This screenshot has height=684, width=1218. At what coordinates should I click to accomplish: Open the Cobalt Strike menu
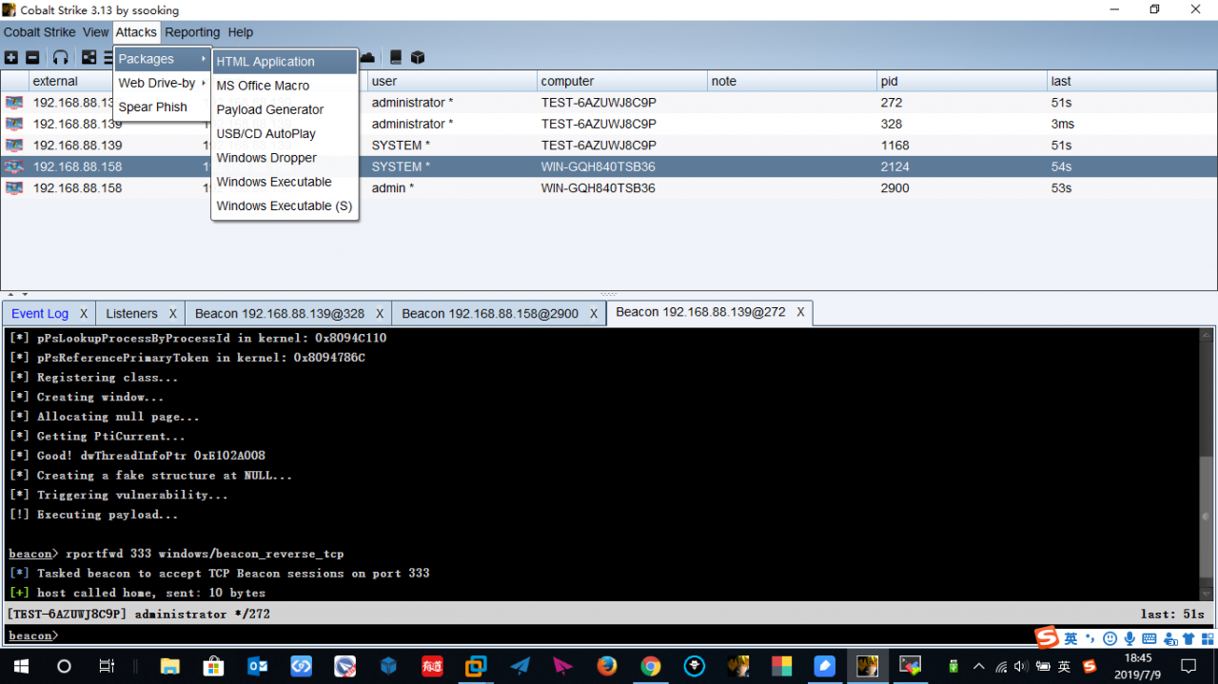tap(39, 32)
